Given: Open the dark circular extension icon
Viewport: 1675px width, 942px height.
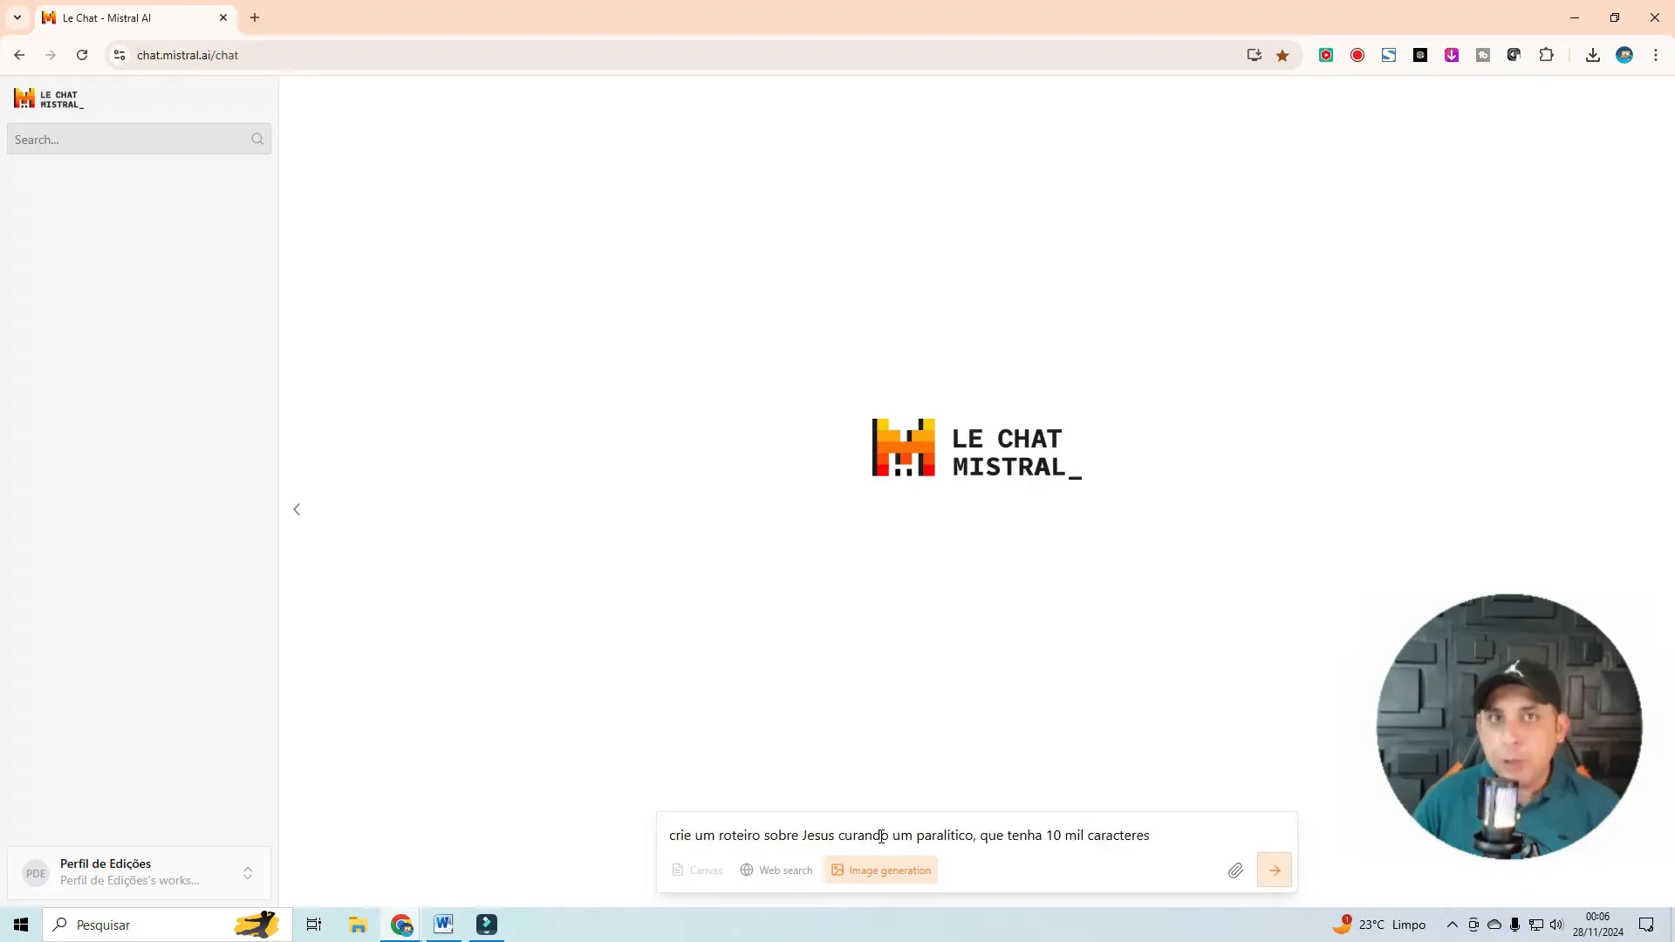Looking at the screenshot, I should [1514, 55].
